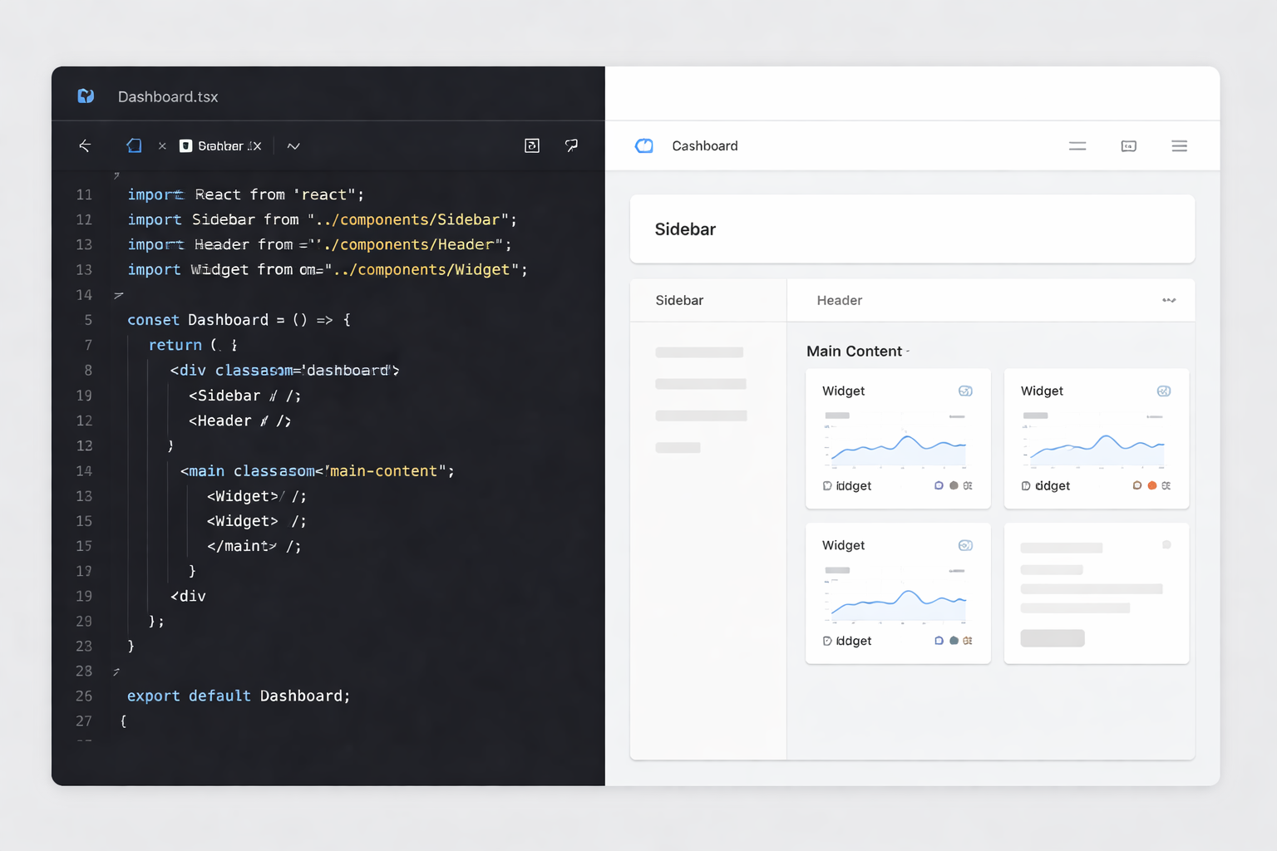Click the back arrow in editor toolbar
The height and width of the screenshot is (851, 1277).
pyautogui.click(x=85, y=146)
